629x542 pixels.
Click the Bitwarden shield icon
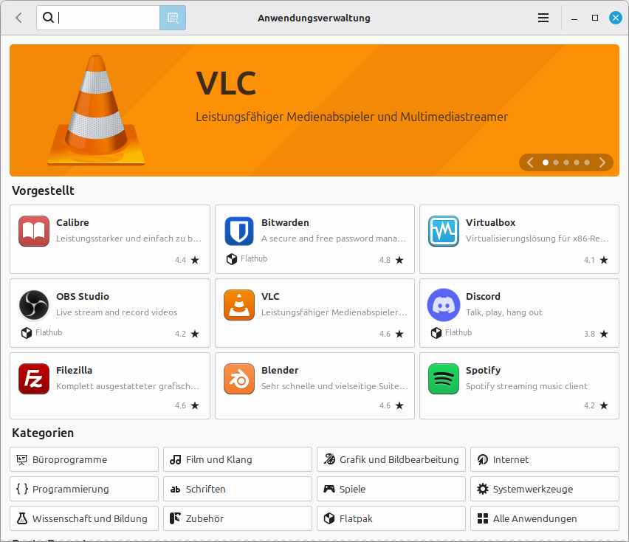point(239,231)
